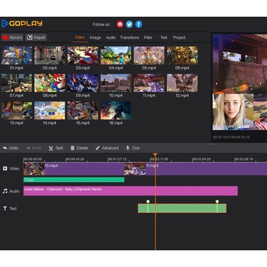
Task: Undo the last edit
Action: point(11,148)
